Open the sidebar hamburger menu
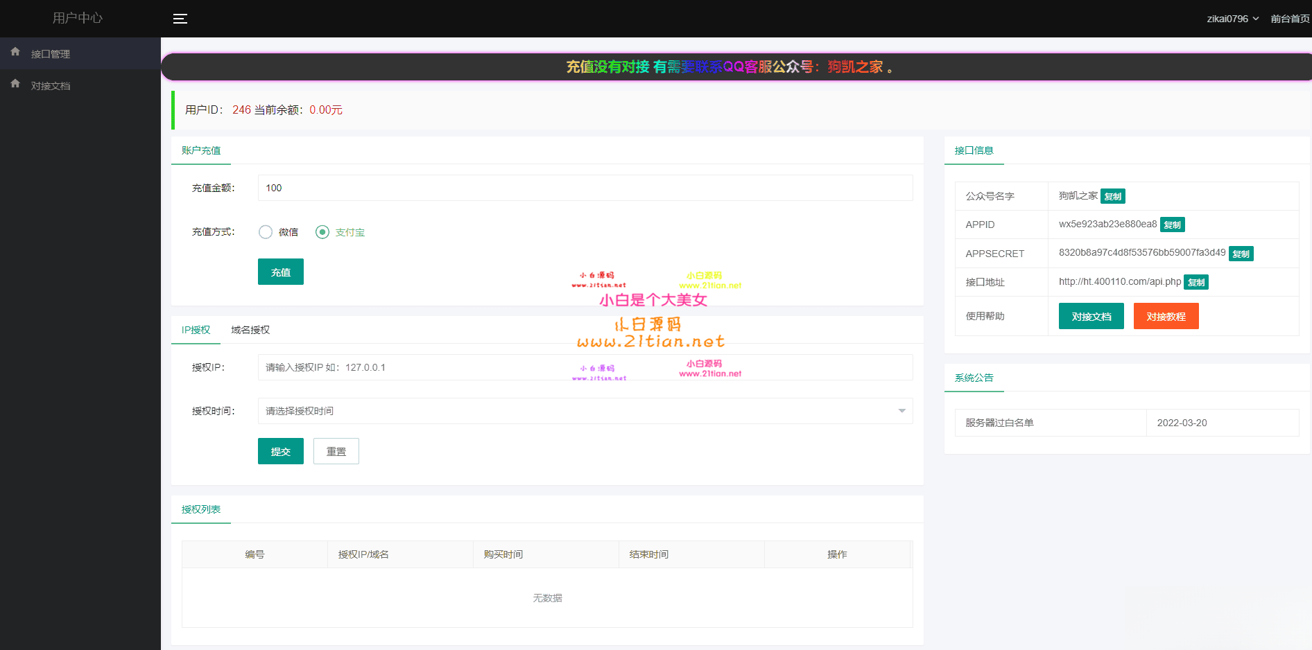 click(x=180, y=18)
